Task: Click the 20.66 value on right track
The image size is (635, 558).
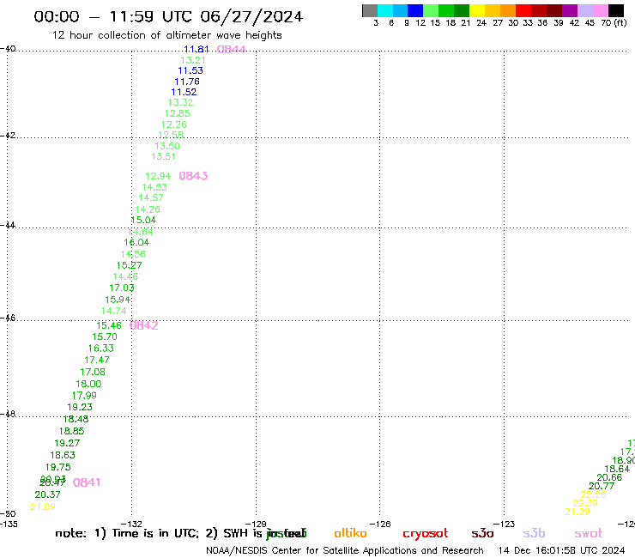Action: 609,477
